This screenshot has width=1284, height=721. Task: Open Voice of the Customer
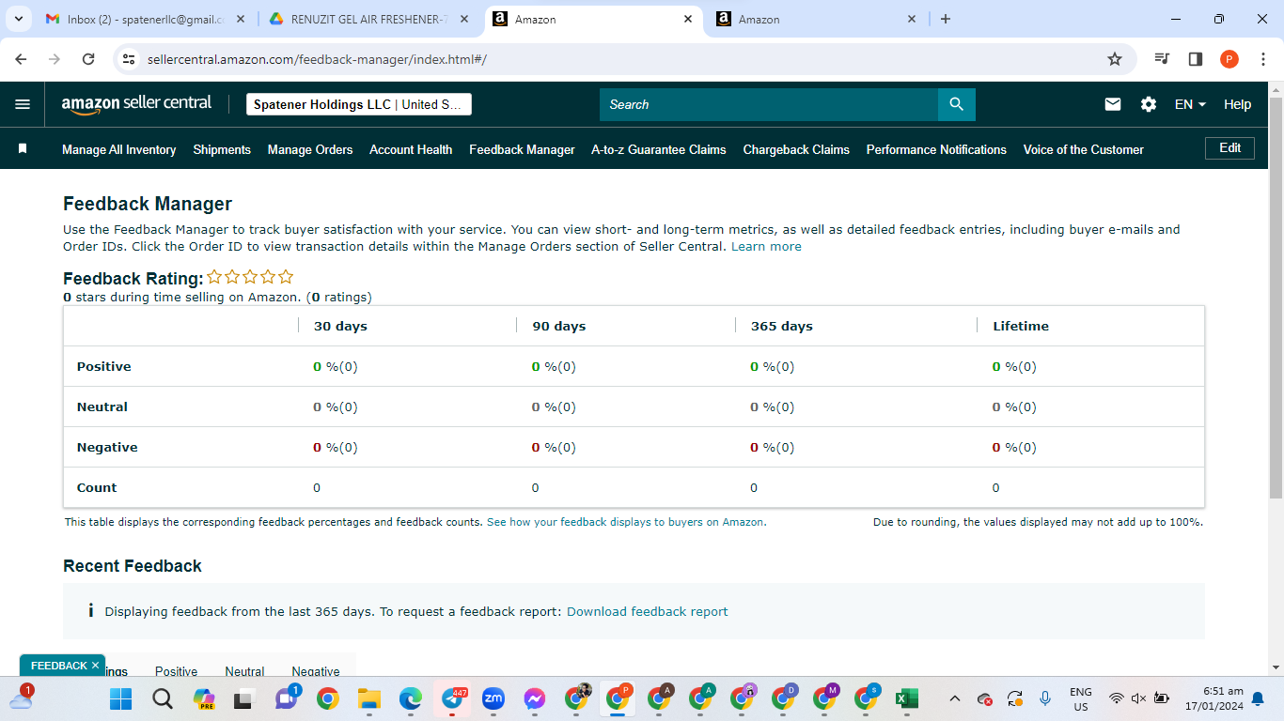click(x=1084, y=149)
